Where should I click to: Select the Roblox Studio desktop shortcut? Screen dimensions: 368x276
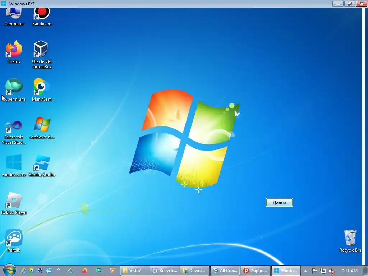tap(42, 165)
